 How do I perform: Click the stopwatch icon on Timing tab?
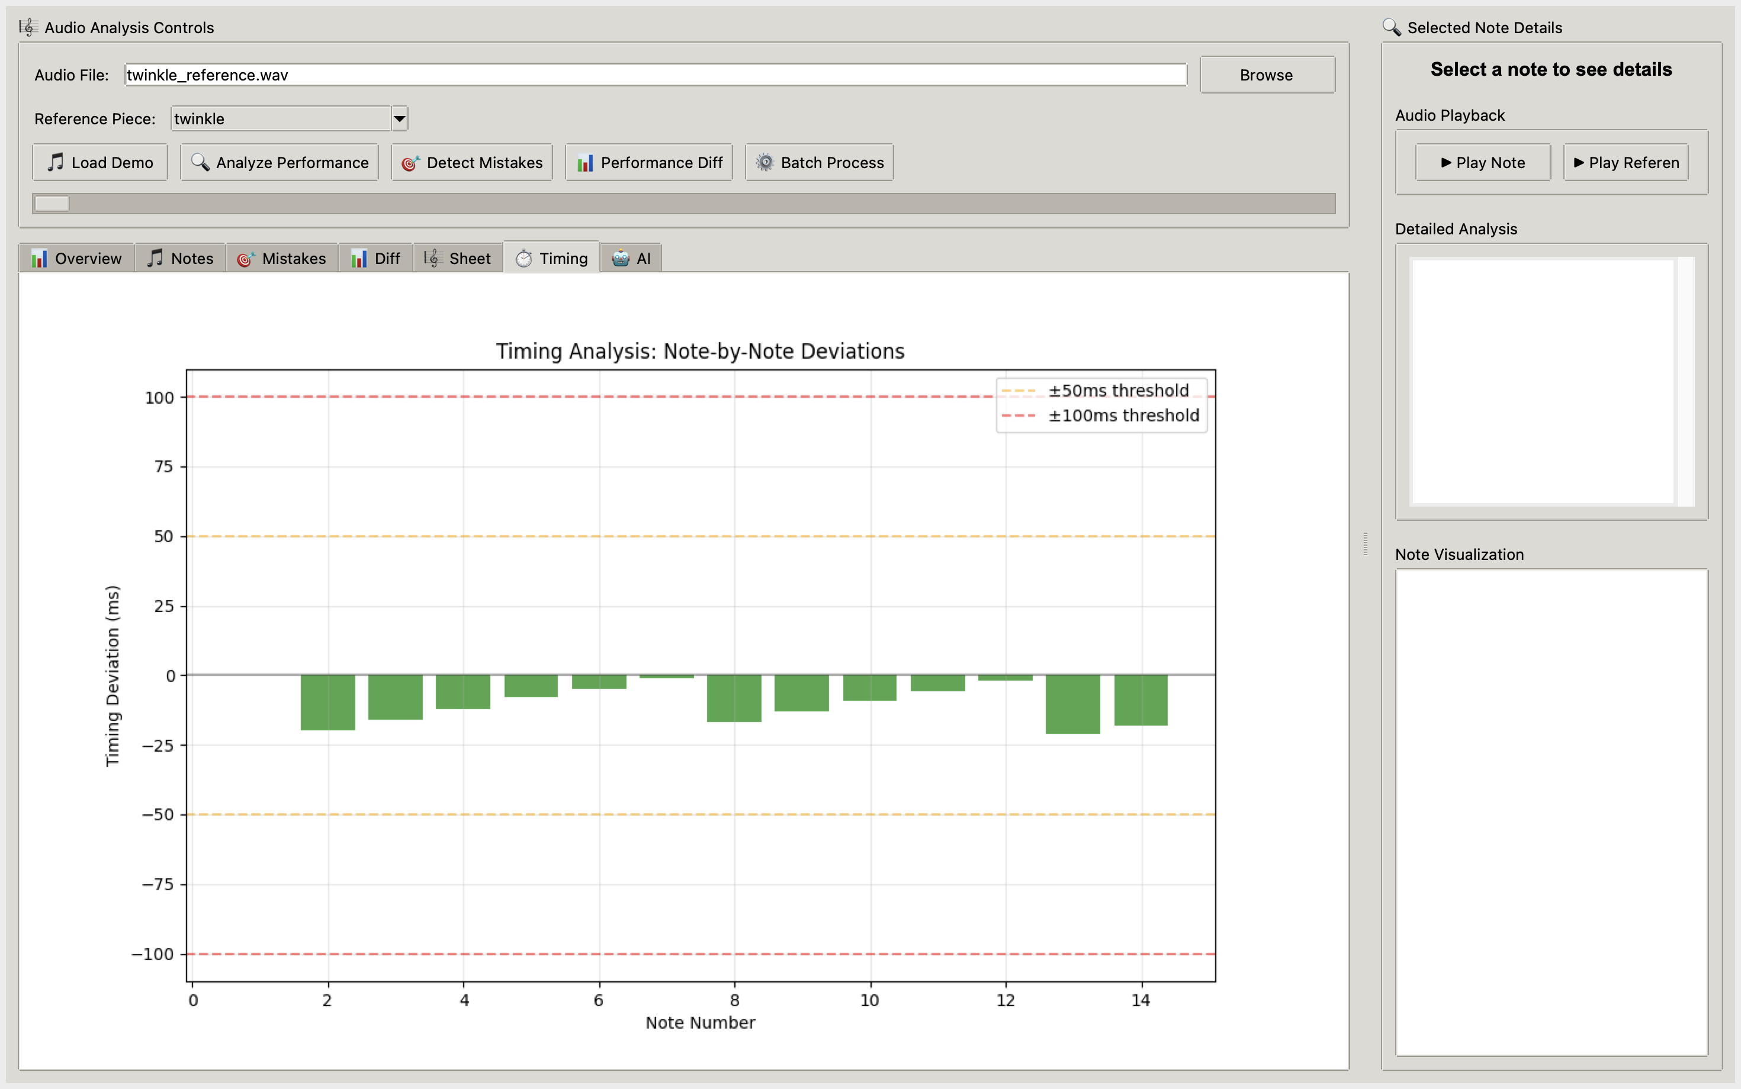click(524, 258)
